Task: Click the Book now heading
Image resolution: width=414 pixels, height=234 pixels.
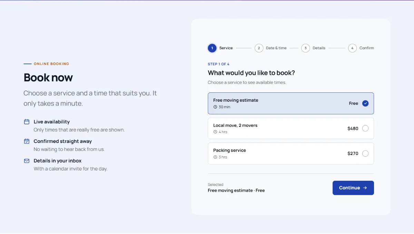Action: (x=48, y=78)
